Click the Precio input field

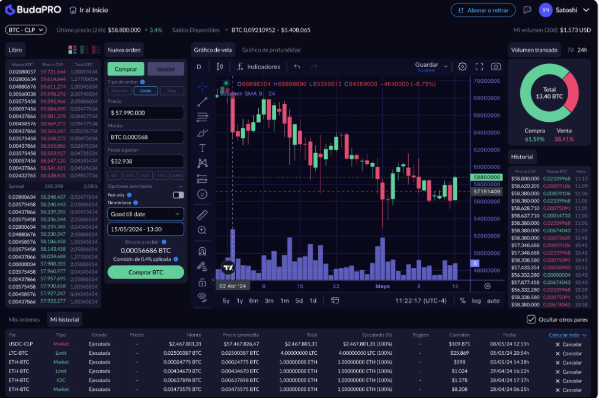pos(146,113)
